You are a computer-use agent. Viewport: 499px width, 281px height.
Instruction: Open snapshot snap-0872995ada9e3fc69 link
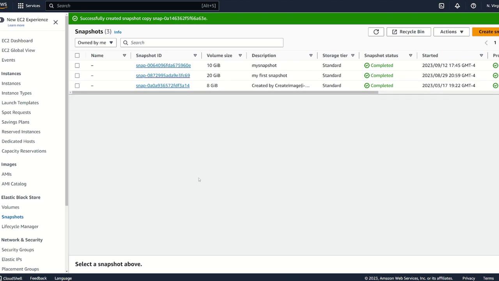coord(163,76)
